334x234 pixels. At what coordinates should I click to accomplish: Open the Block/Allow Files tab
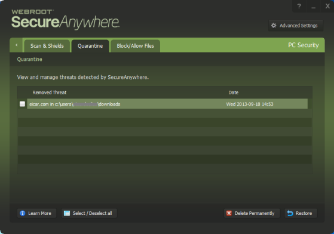pos(135,46)
